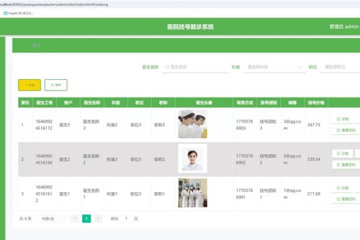The height and width of the screenshot is (240, 360).
Task: Click the 邮箱 column header
Action: tap(293, 103)
